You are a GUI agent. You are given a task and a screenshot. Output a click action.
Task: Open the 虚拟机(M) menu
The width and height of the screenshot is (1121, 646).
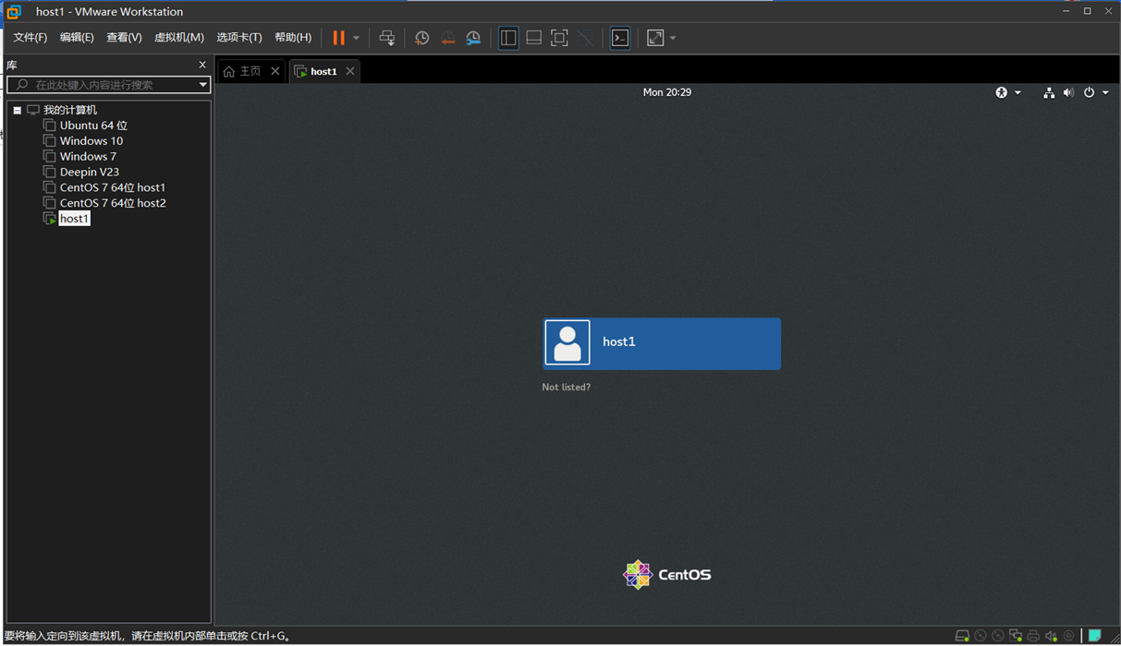click(x=178, y=38)
